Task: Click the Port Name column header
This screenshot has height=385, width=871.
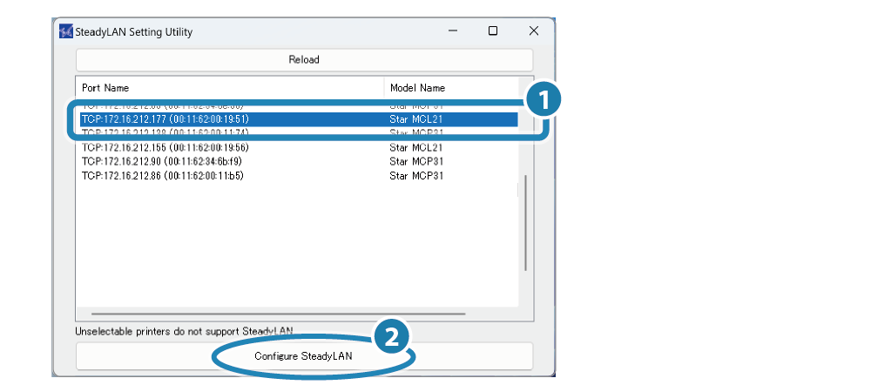Action: (x=230, y=88)
